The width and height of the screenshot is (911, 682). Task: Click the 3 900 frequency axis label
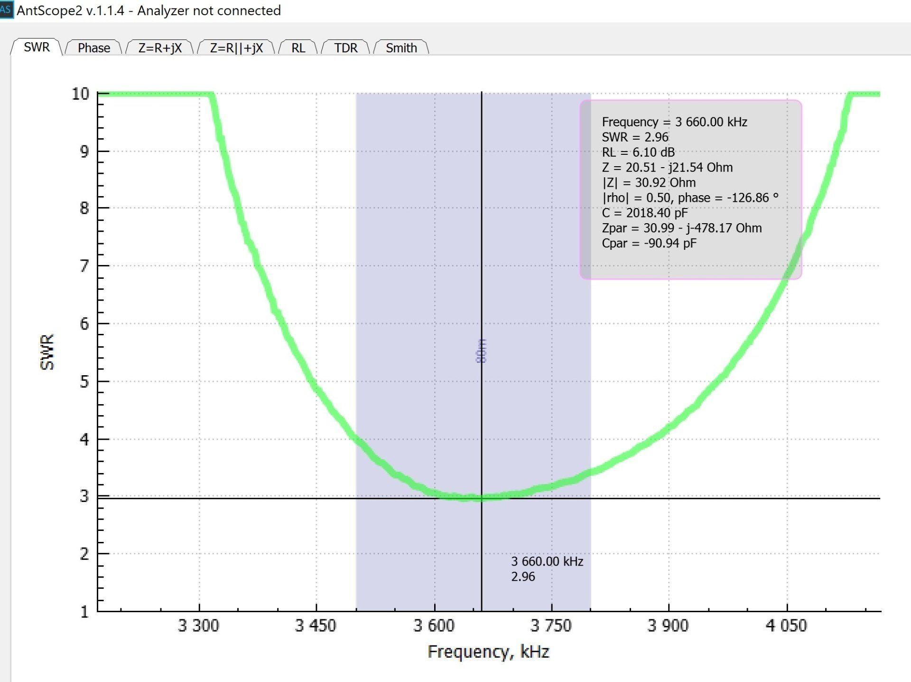click(668, 625)
